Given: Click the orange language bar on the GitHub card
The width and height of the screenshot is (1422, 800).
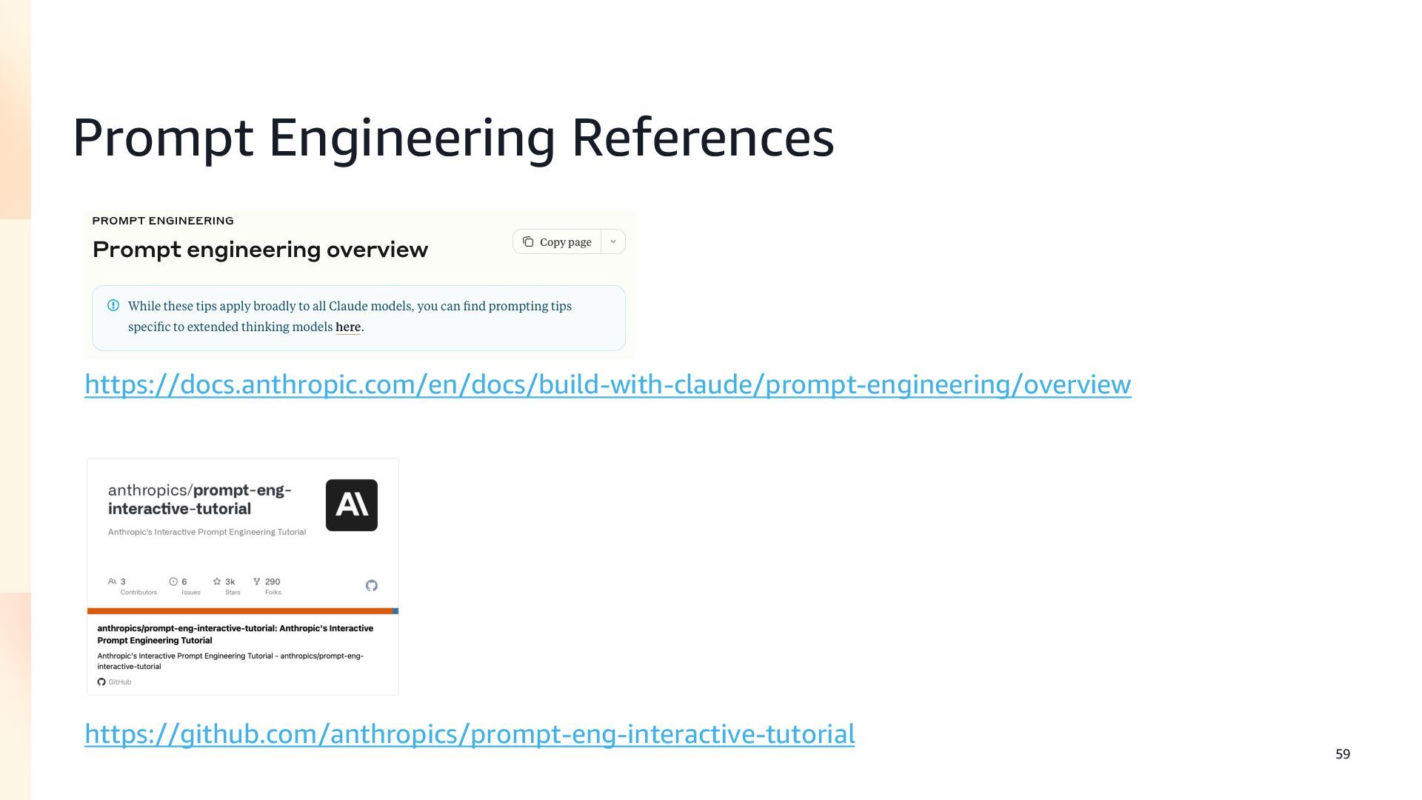Looking at the screenshot, I should (240, 611).
